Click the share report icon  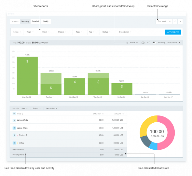click(x=149, y=43)
